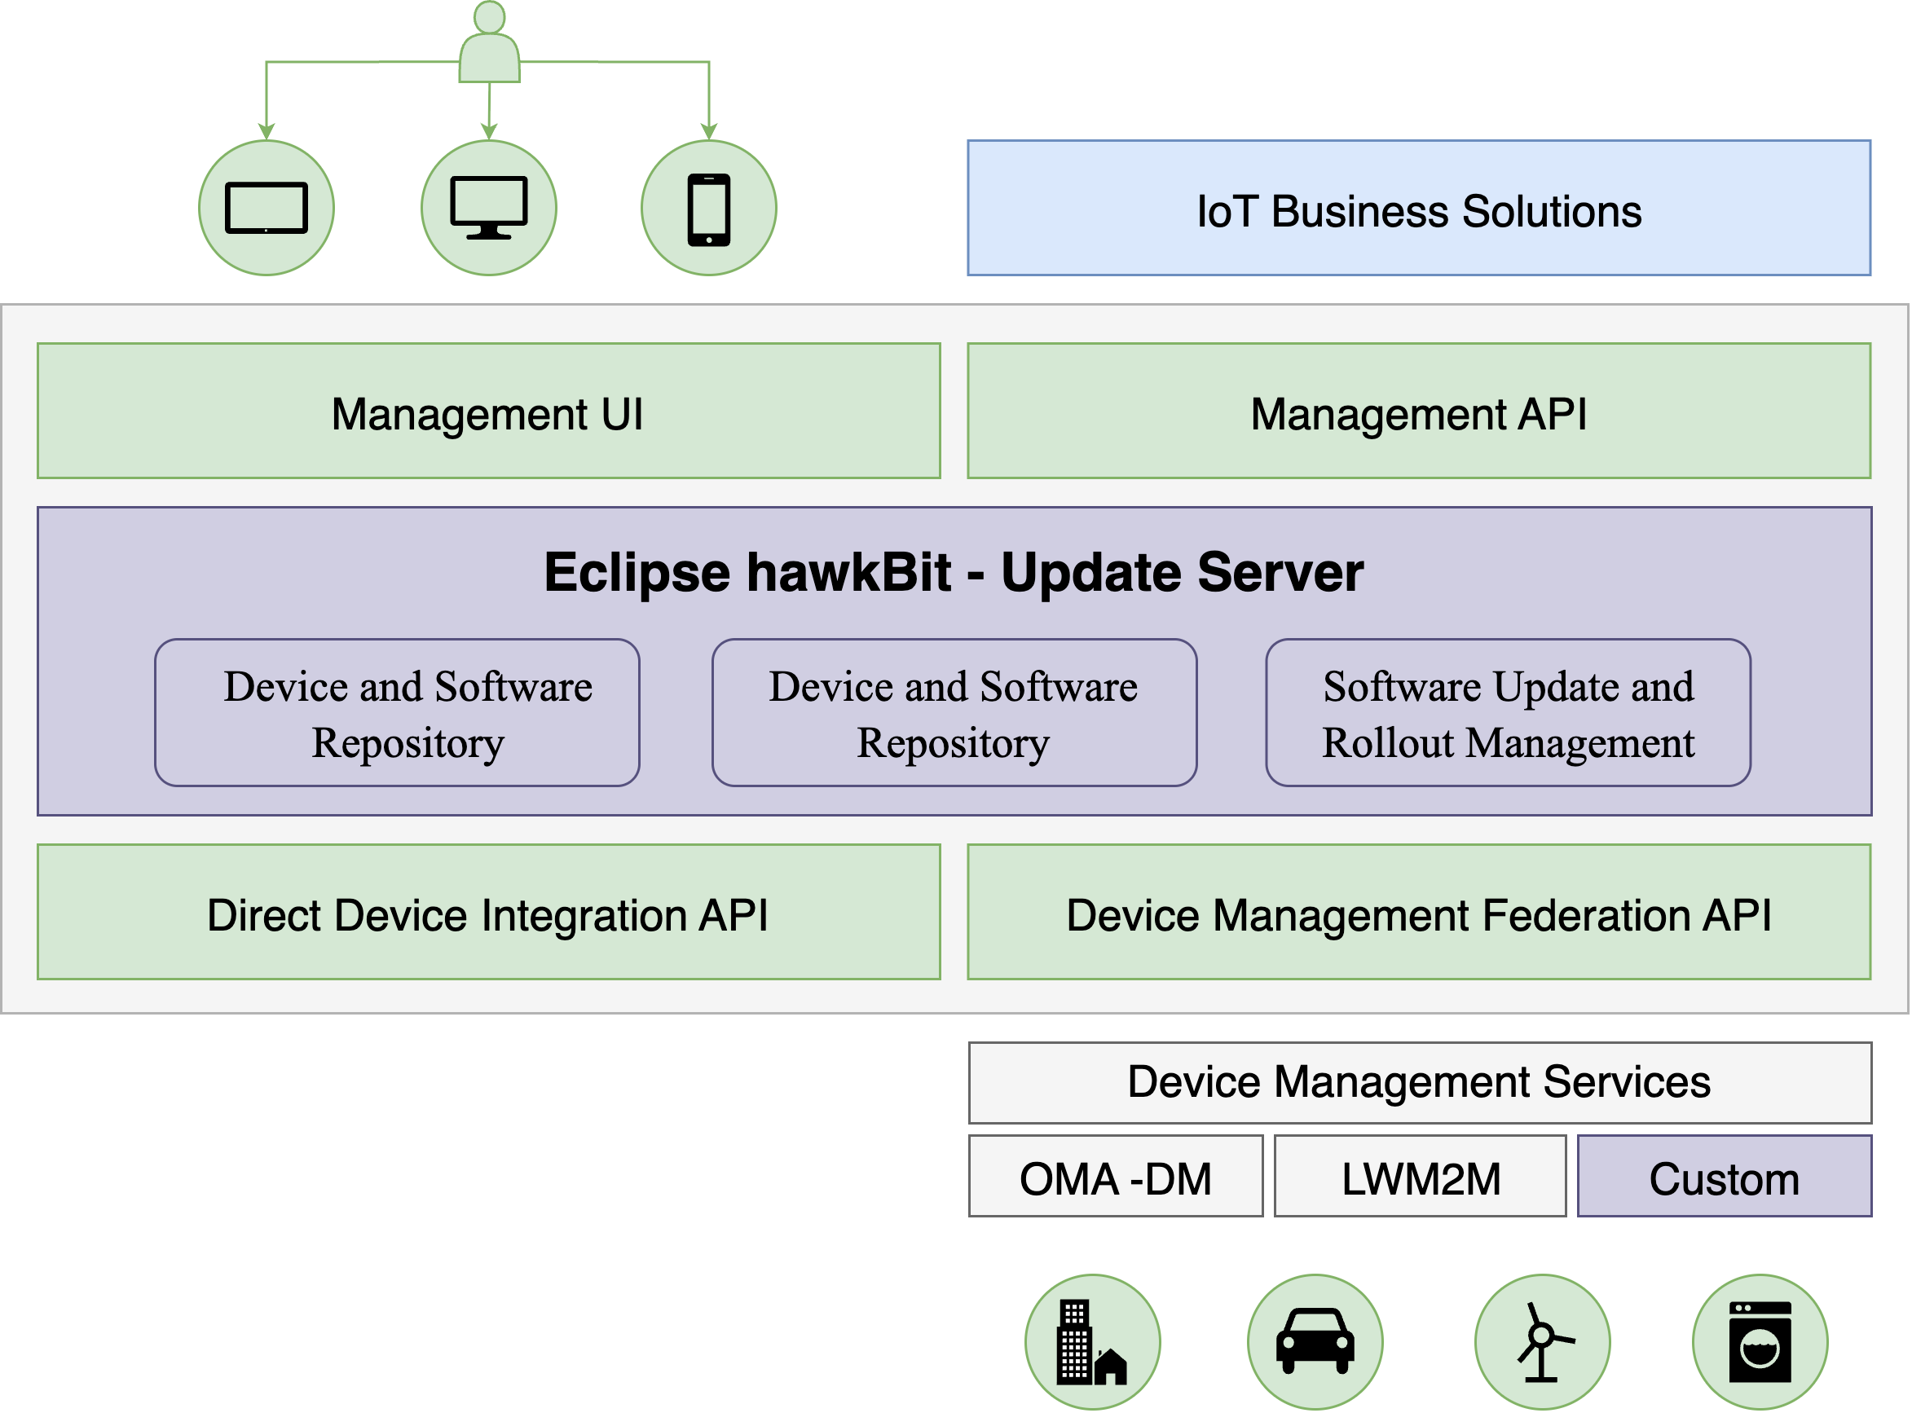Image resolution: width=1912 pixels, height=1413 pixels.
Task: Select the tablet device icon
Action: (267, 208)
